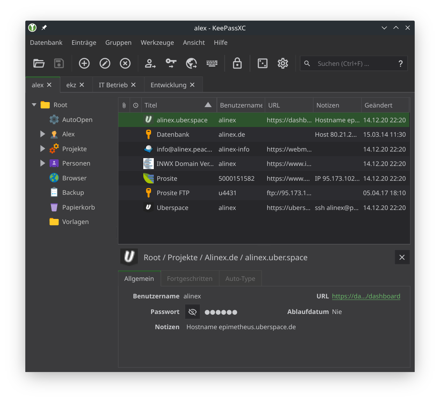440x402 pixels.
Task: Expand the Personen group
Action: 43,163
